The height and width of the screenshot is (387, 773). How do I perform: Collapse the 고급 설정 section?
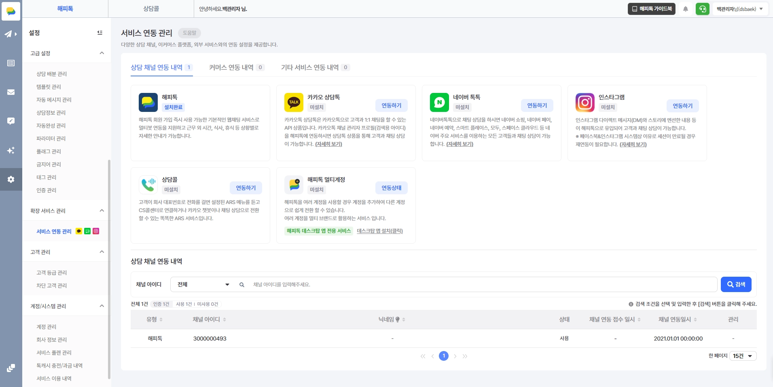click(102, 53)
